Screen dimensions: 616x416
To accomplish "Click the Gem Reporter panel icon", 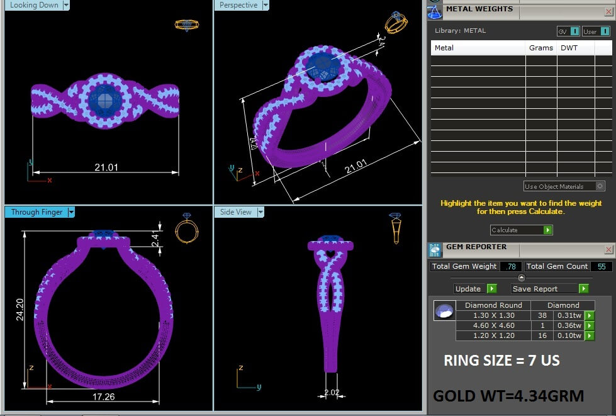I will point(435,250).
